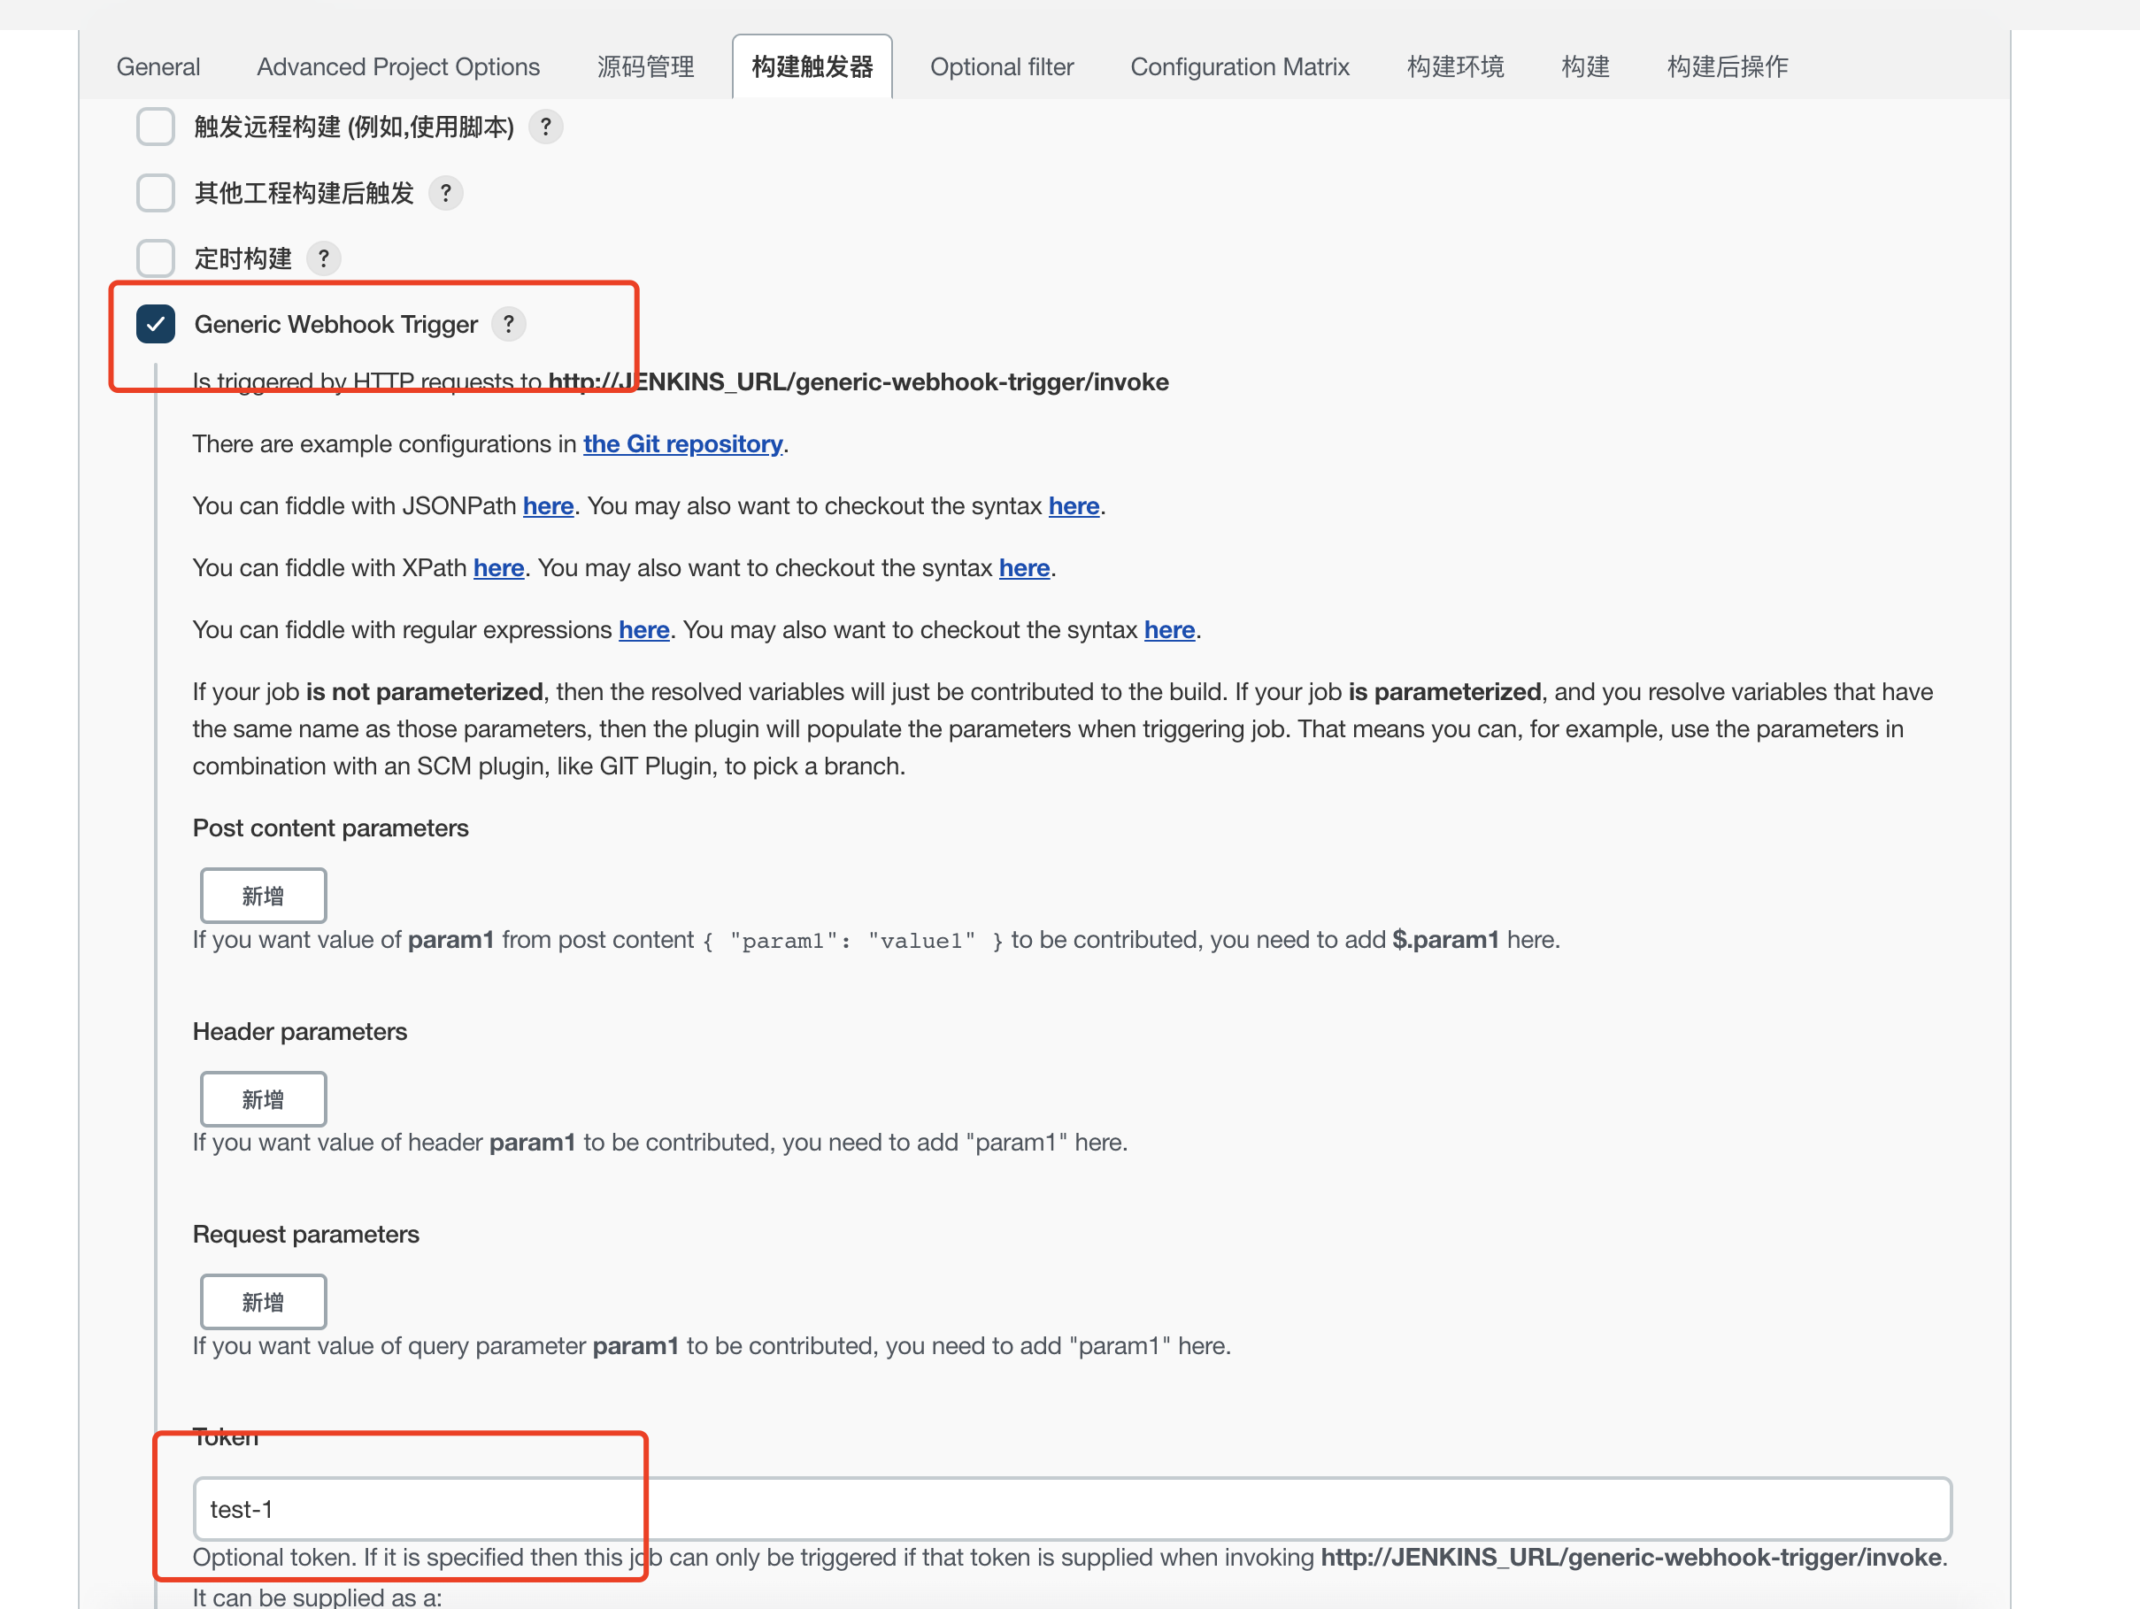This screenshot has height=1609, width=2140.
Task: Tick the 定时构建 checkbox
Action: pos(155,258)
